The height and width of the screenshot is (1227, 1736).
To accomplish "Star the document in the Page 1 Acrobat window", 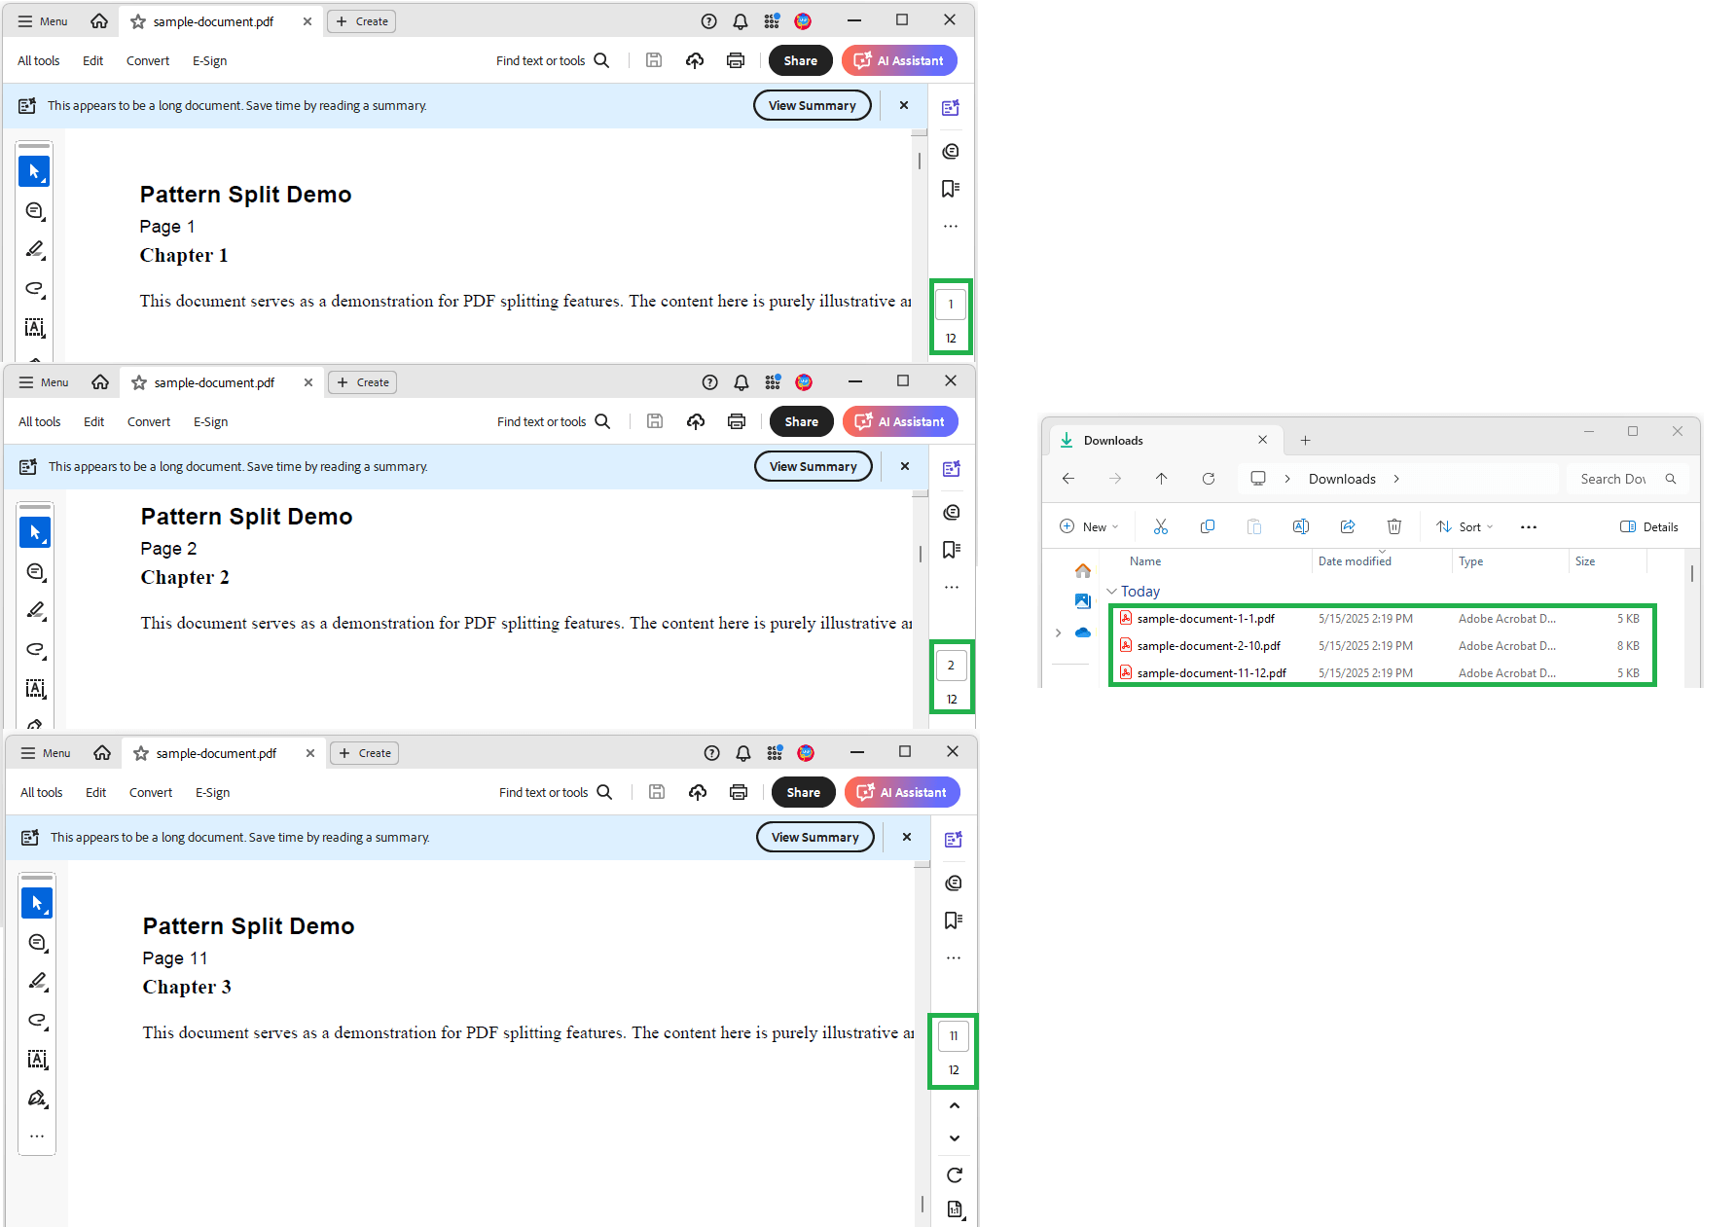I will coord(138,21).
